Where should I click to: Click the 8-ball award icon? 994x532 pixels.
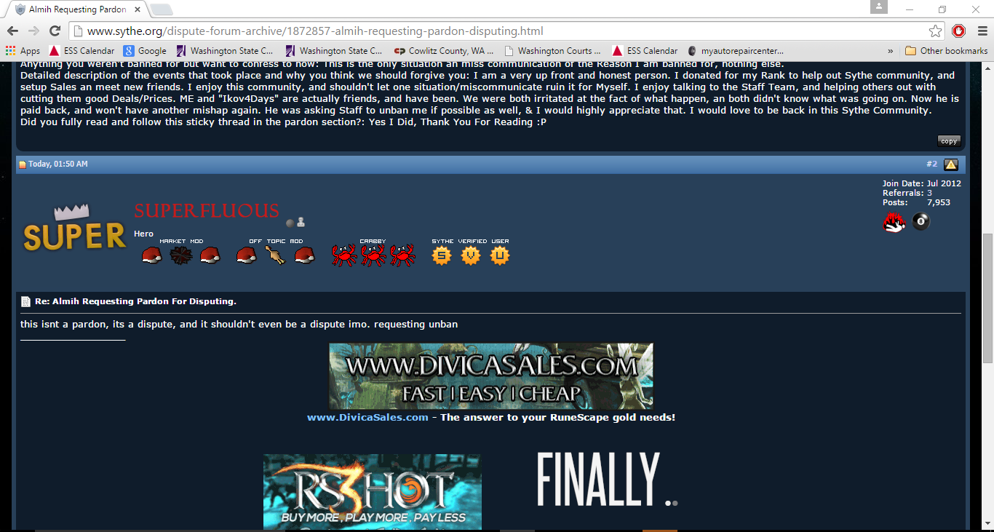(x=921, y=222)
